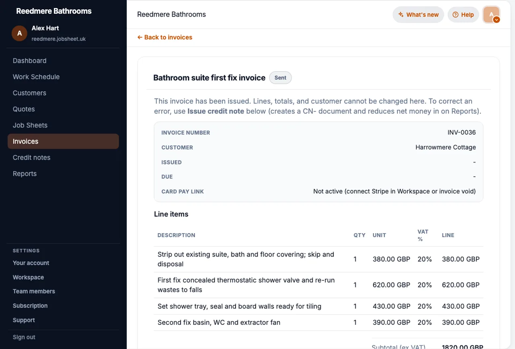Click the Reedmere Bathrooms sidebar logo text

[54, 11]
